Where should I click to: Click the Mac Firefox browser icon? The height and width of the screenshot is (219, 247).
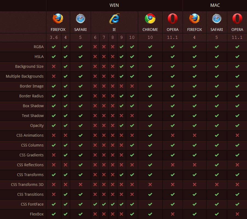click(194, 19)
